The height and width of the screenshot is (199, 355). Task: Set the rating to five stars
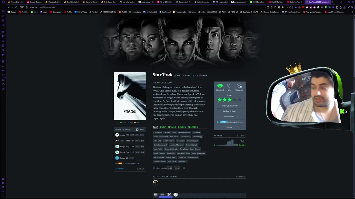click(x=240, y=99)
